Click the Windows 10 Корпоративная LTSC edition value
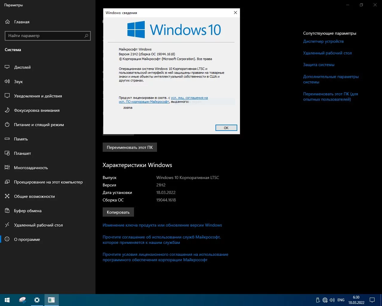Viewport: 382px width, 306px height. (188, 178)
